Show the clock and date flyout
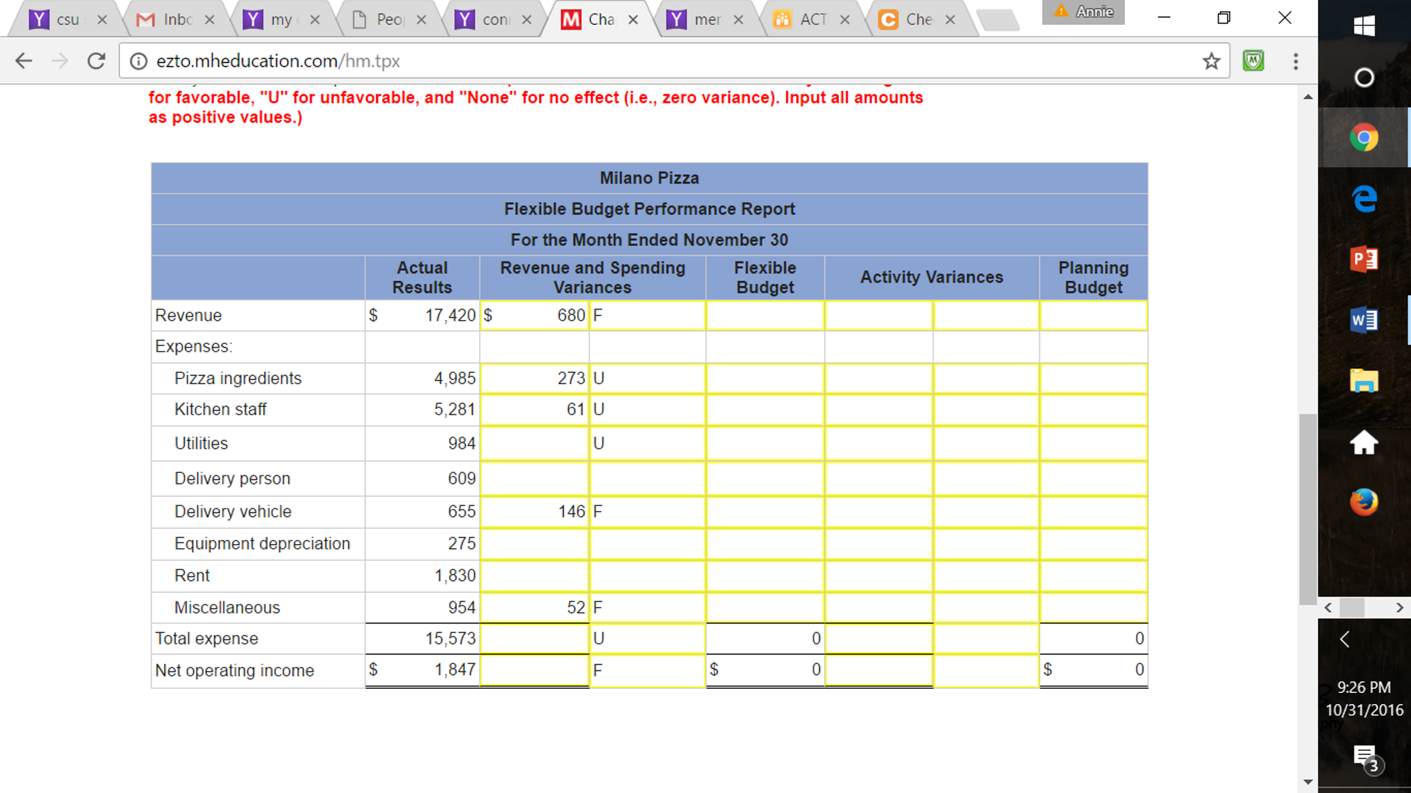This screenshot has width=1411, height=793. tap(1364, 699)
